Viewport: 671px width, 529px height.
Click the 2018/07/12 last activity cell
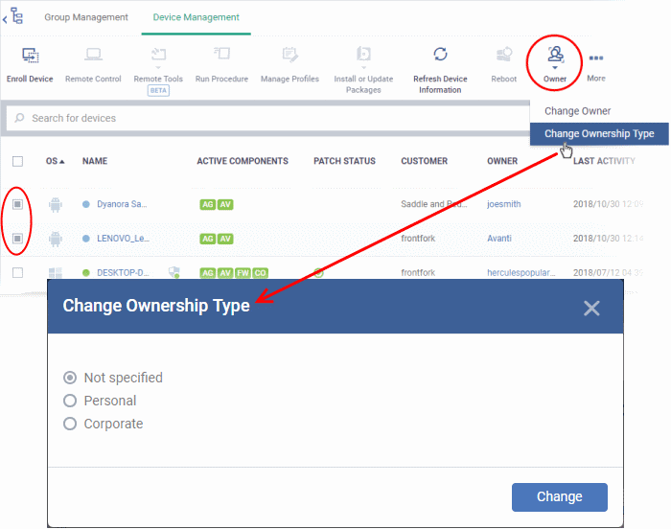(x=608, y=272)
